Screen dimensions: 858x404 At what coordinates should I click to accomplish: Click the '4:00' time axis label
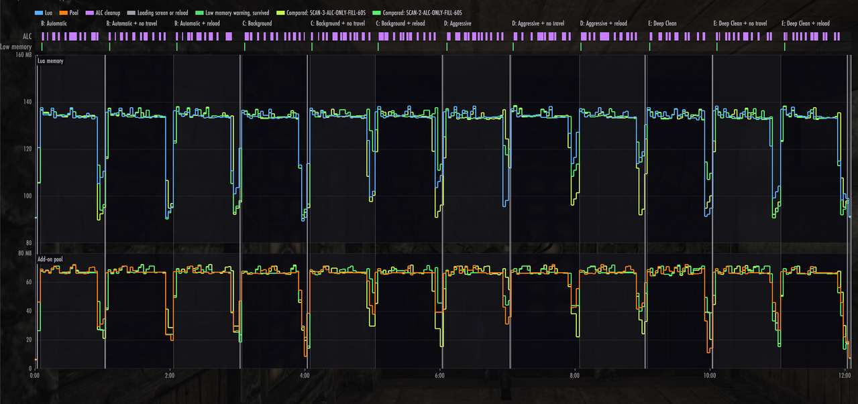pos(305,376)
